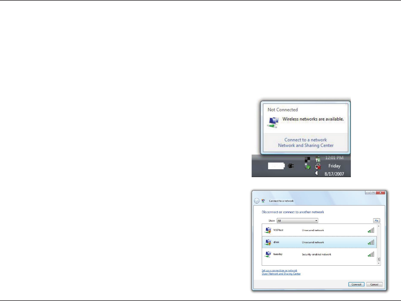Click the 'Not Connected' popup heading
Viewport: 401px width, 301px height.
283,110
